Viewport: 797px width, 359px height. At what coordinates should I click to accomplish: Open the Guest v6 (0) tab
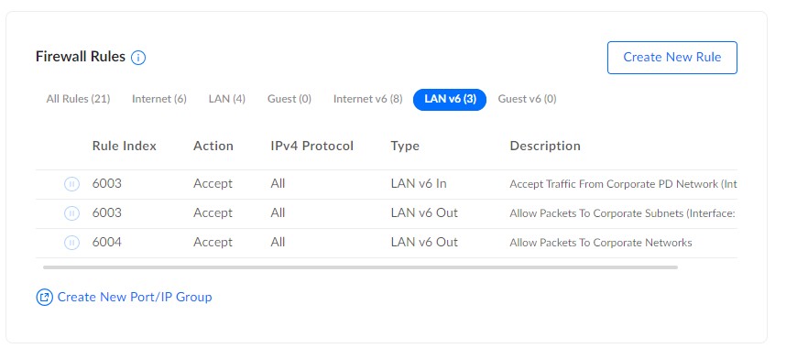(x=527, y=99)
